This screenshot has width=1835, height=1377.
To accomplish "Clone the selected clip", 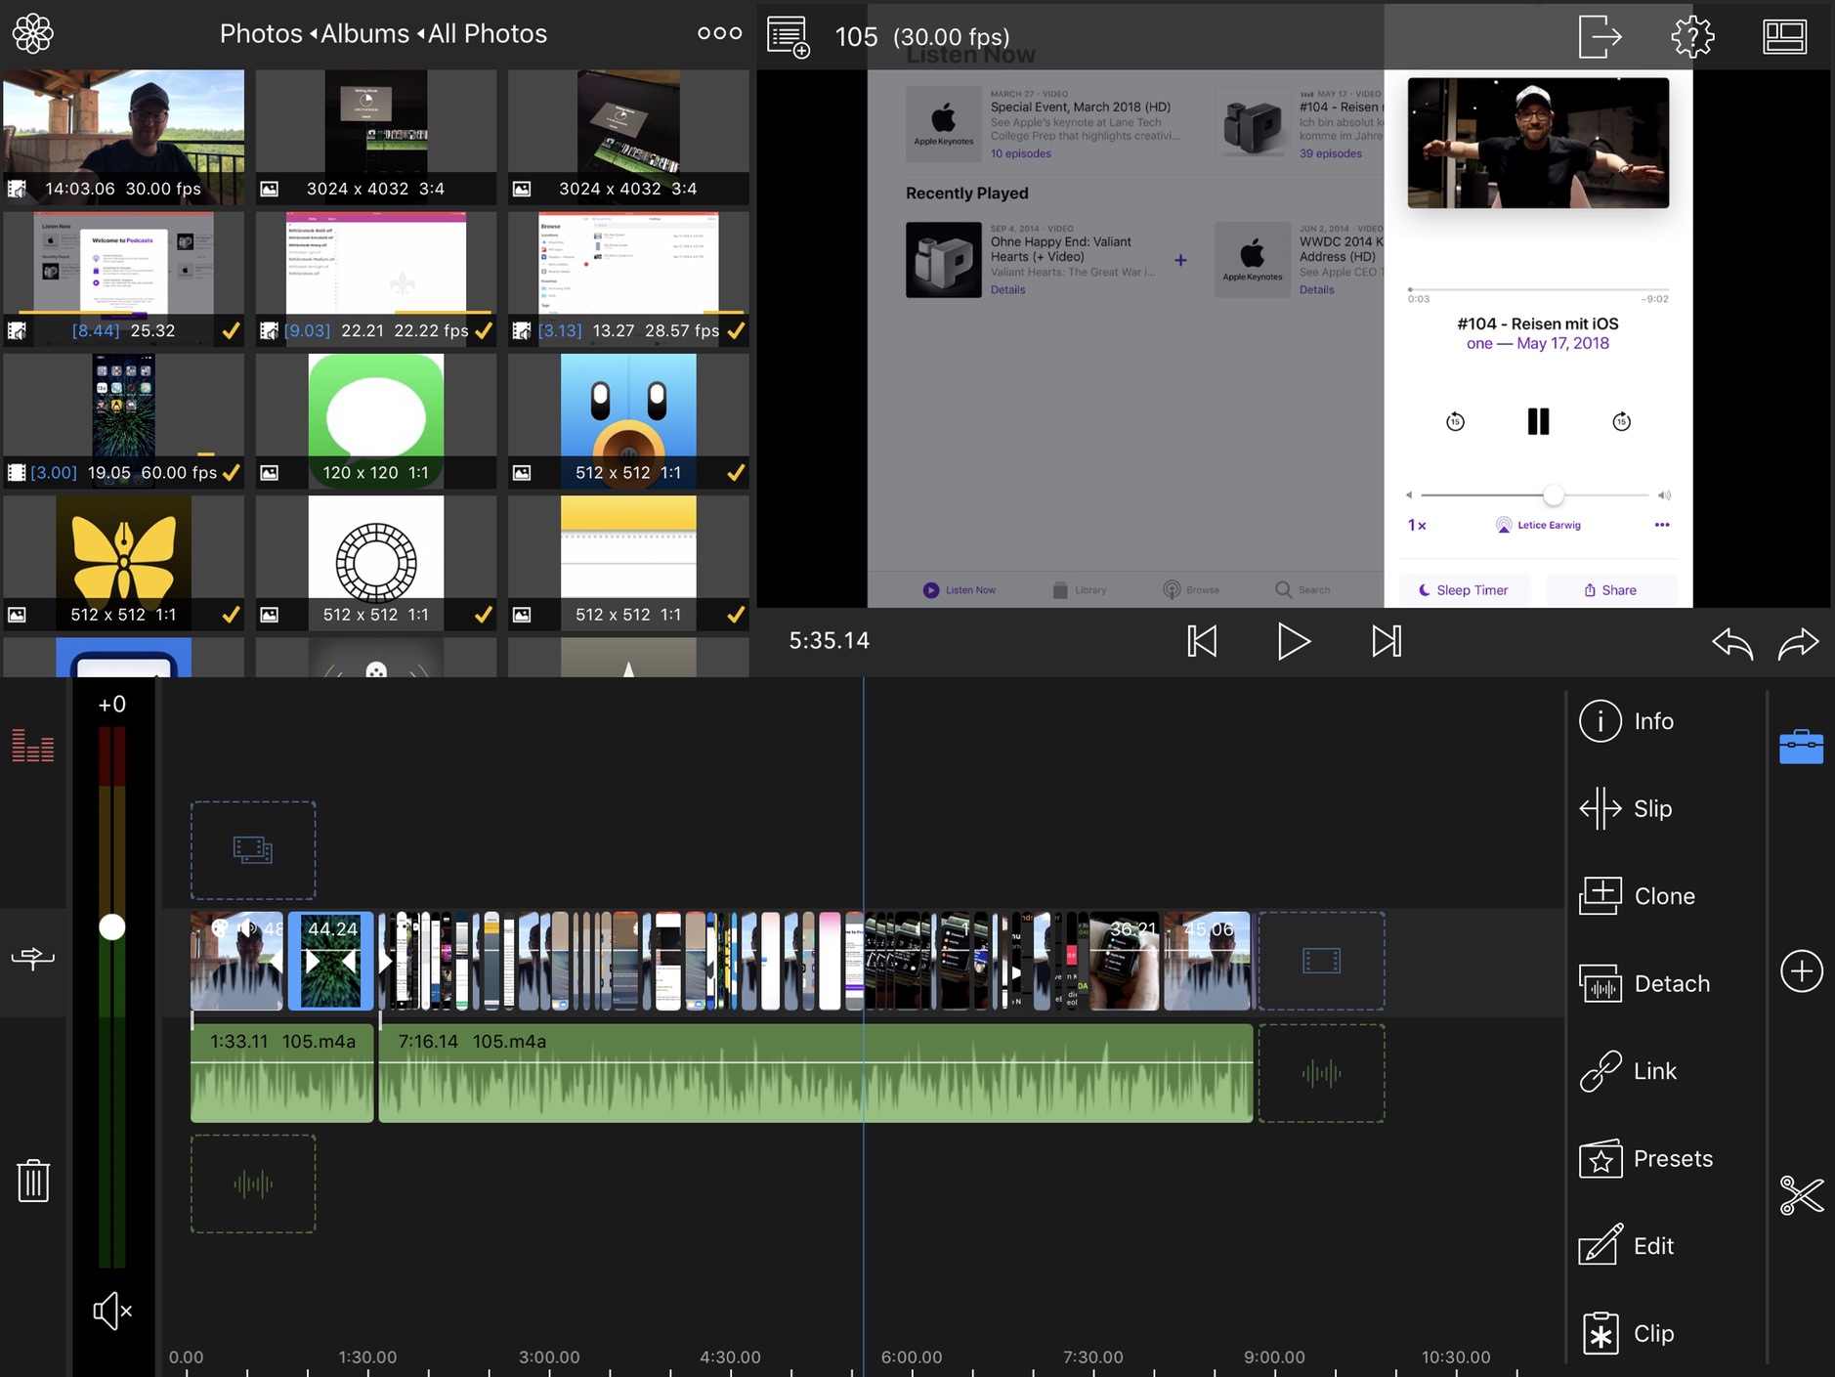I will tap(1638, 895).
